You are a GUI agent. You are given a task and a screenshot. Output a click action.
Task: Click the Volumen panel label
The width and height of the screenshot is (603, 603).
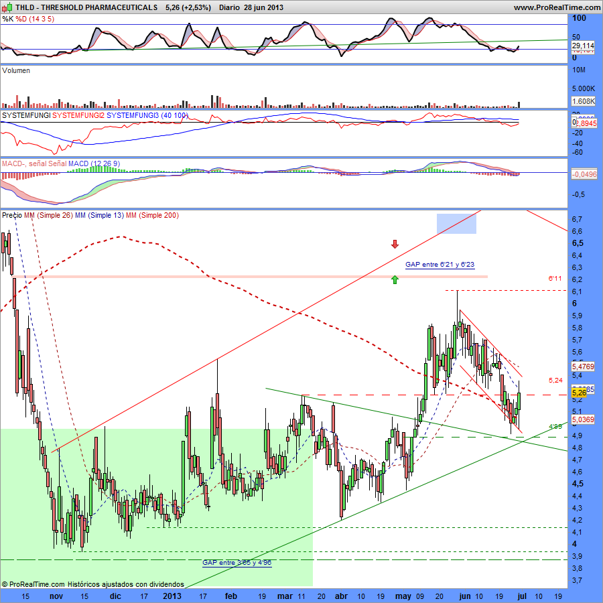16,70
